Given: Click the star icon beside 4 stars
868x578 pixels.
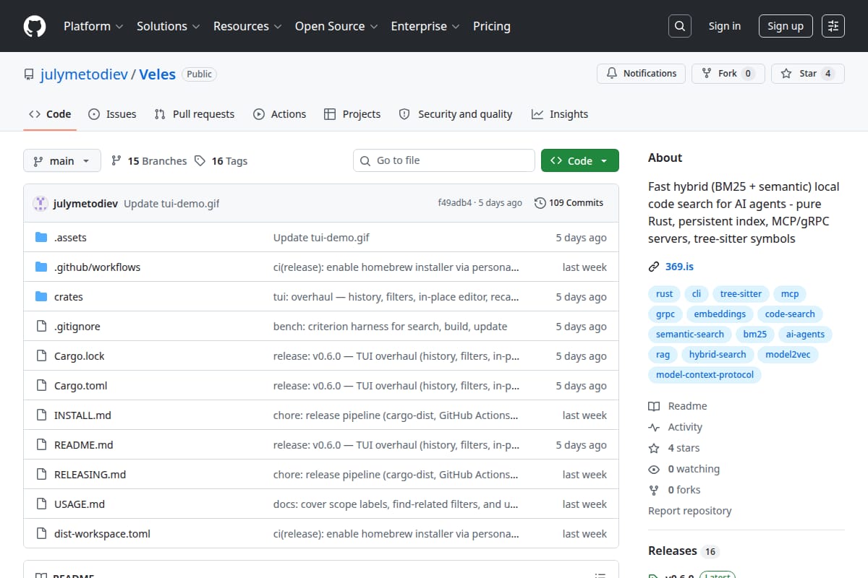Looking at the screenshot, I should coord(654,448).
